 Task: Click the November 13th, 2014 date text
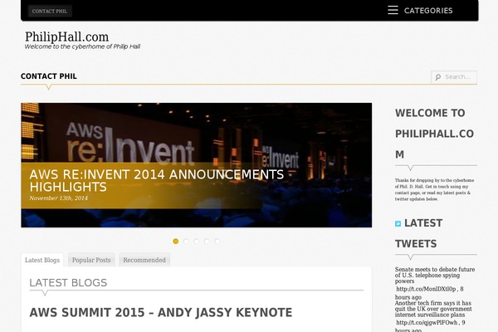58,198
